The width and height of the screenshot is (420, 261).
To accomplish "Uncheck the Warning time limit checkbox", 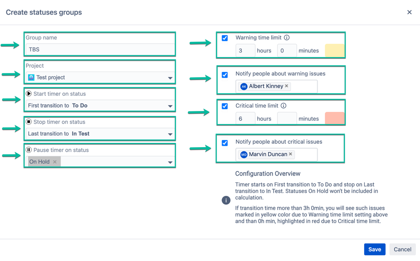I will pos(225,38).
